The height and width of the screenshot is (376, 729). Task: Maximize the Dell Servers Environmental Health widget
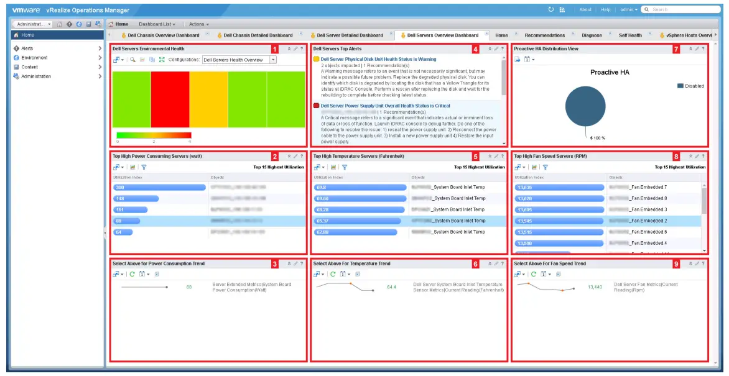[289, 49]
